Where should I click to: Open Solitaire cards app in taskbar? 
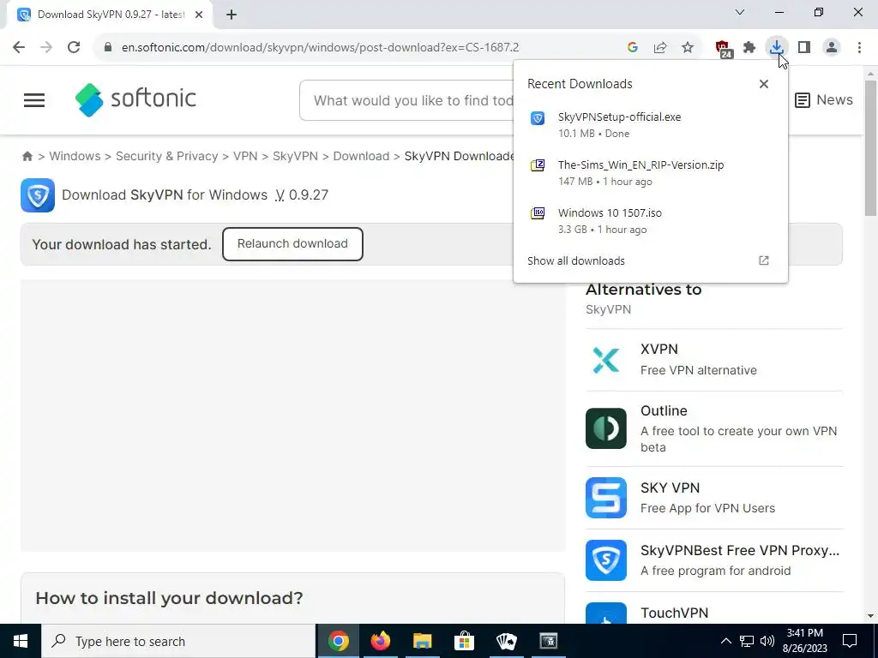[x=506, y=641]
